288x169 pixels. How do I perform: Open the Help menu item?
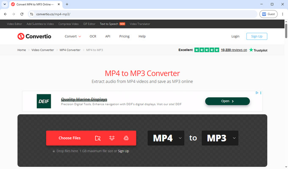[142, 36]
